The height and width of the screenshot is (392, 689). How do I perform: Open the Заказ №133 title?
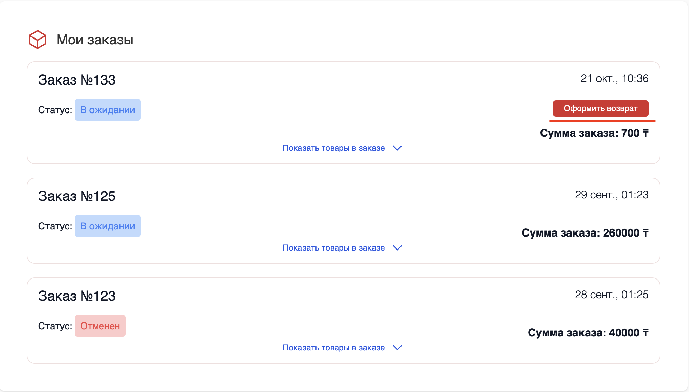pyautogui.click(x=77, y=80)
